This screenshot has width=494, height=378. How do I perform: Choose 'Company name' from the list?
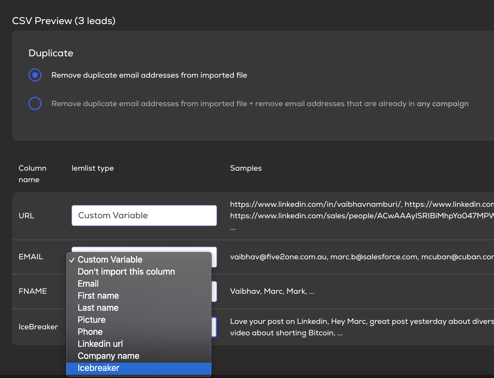108,356
